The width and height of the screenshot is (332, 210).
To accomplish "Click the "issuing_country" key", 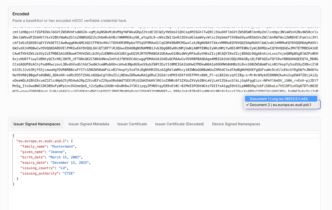I will pos(38,168).
